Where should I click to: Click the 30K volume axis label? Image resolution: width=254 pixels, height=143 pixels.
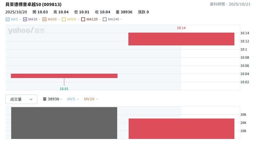pos(243,115)
